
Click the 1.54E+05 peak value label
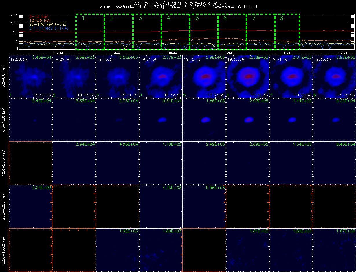coord(302,144)
